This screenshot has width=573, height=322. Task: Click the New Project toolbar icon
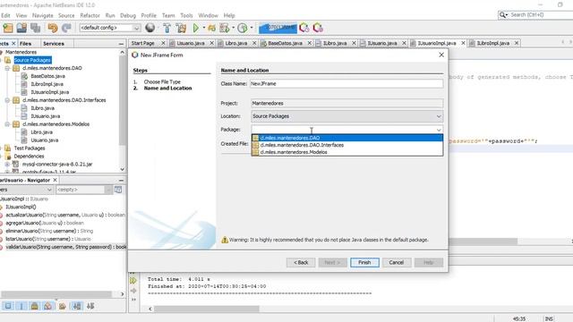click(8, 28)
